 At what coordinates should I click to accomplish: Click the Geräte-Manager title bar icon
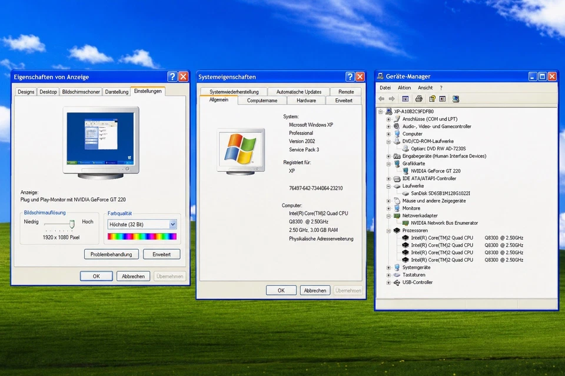[380, 76]
